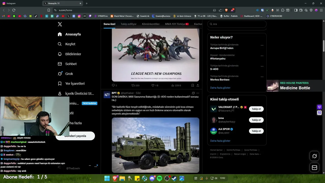
Task: Click the X logo in the sidebar
Action: 60,24
